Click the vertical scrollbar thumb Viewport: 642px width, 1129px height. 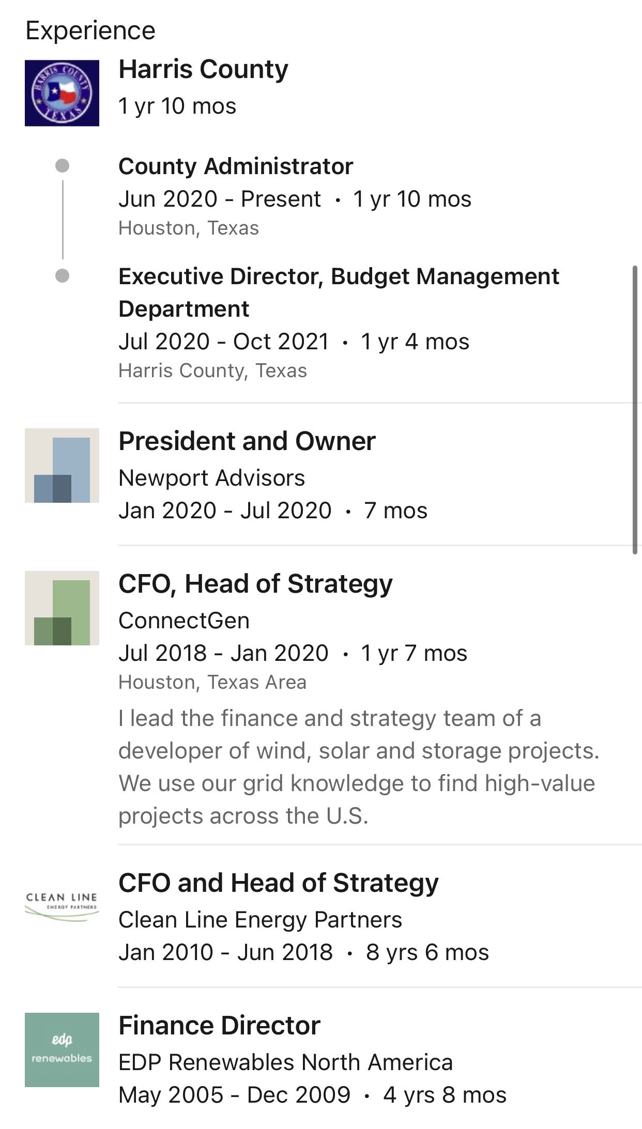coord(635,410)
